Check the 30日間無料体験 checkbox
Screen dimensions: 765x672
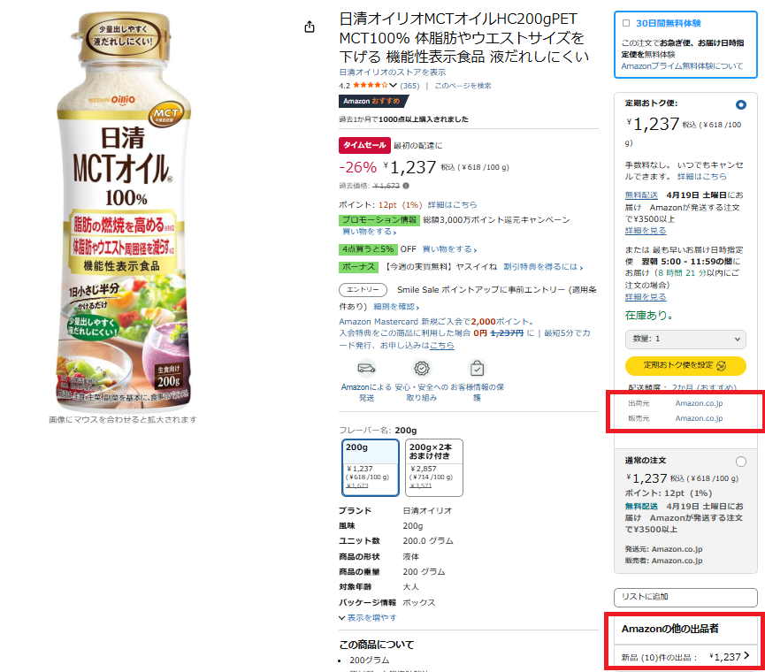click(626, 23)
